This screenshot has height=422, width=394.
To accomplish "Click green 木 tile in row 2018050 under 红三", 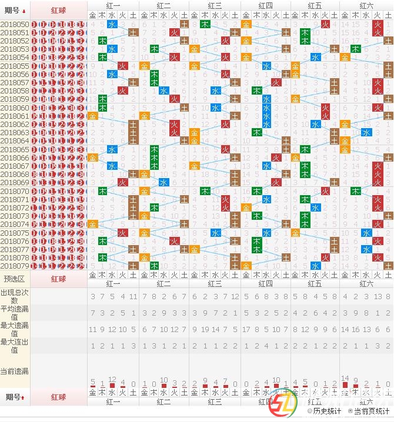I will tap(204, 24).
